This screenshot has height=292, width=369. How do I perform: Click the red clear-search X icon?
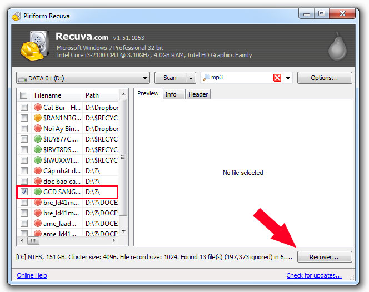[x=277, y=78]
